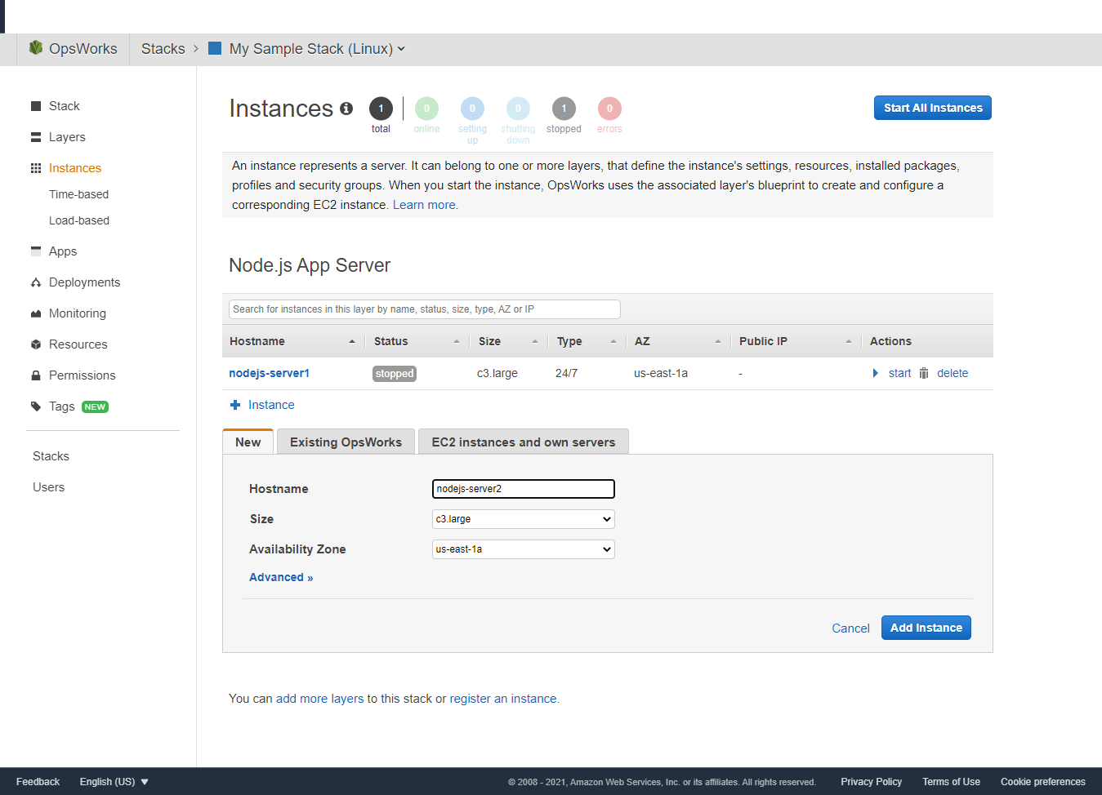Viewport: 1102px width, 795px height.
Task: Click the add more layers link
Action: pyautogui.click(x=320, y=699)
